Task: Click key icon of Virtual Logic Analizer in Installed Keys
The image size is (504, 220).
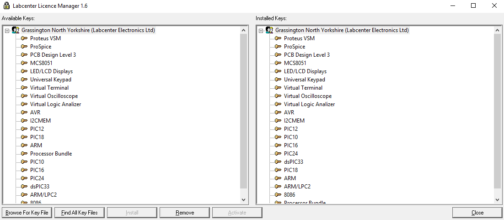Action: pyautogui.click(x=279, y=104)
